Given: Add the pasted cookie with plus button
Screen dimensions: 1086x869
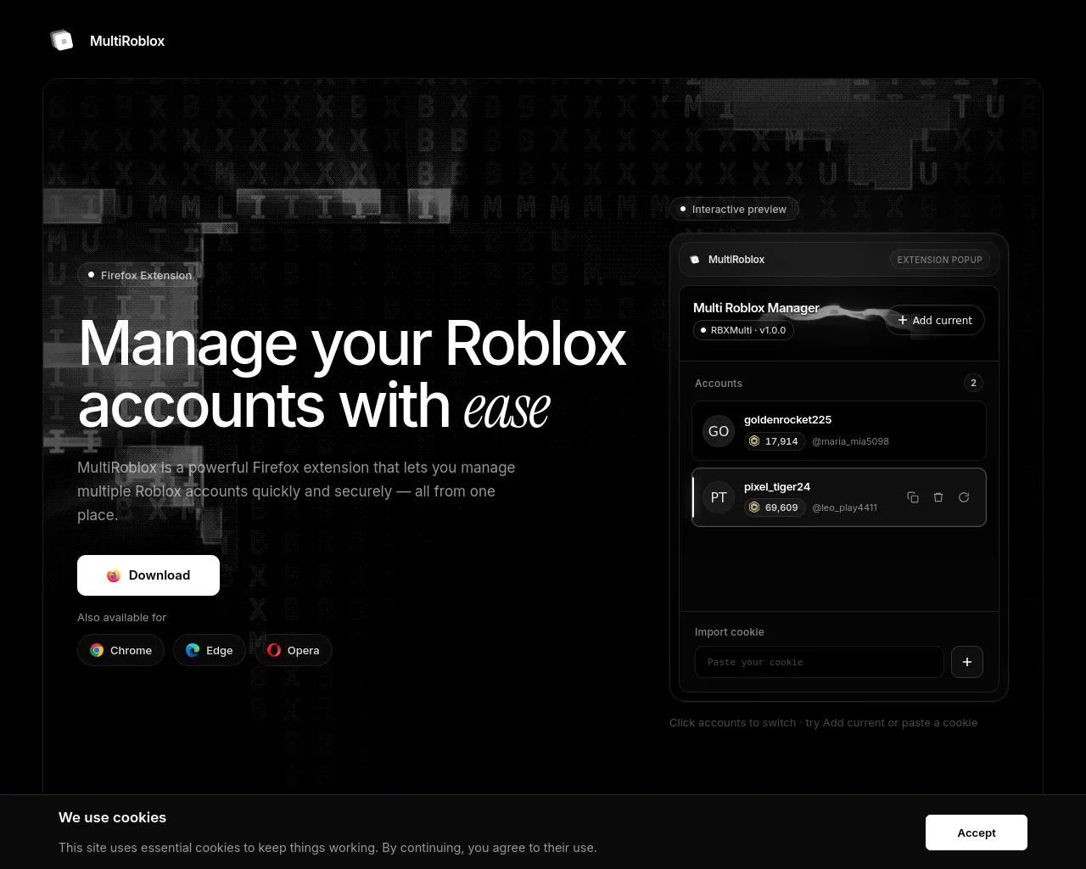Looking at the screenshot, I should click(967, 662).
